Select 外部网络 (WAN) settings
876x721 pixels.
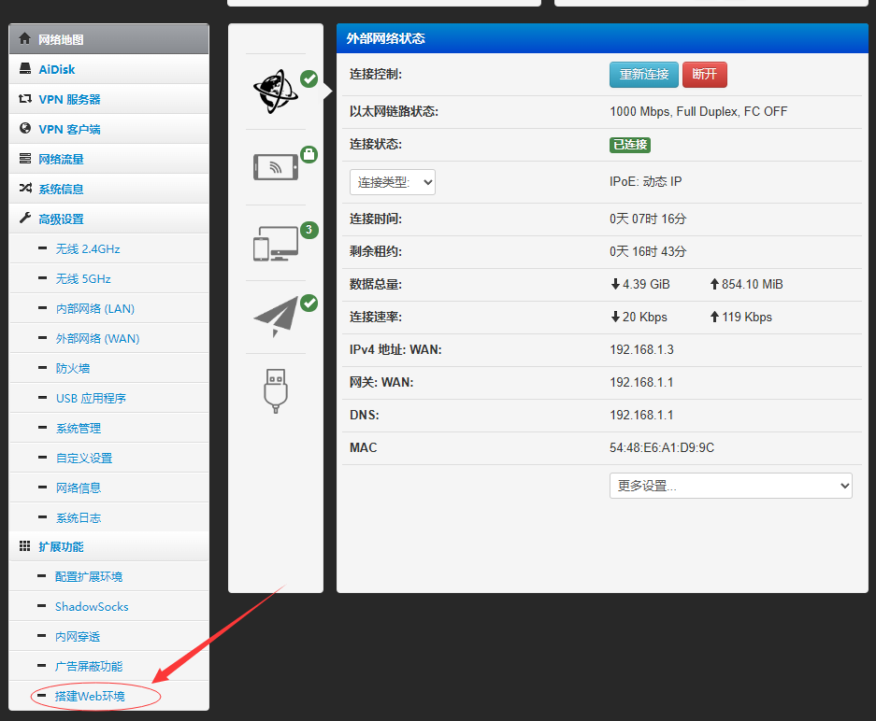point(97,338)
